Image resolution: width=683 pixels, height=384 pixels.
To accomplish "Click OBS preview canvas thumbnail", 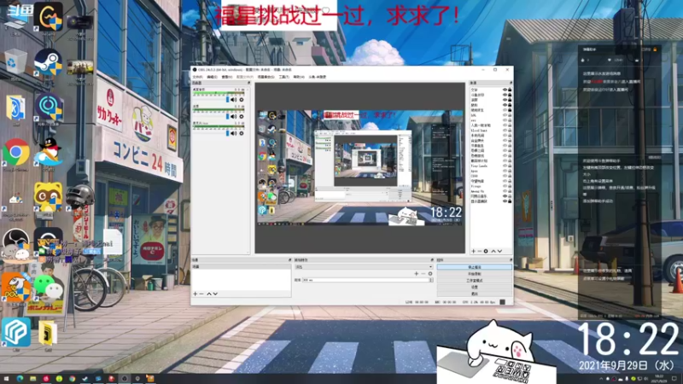I will [359, 167].
